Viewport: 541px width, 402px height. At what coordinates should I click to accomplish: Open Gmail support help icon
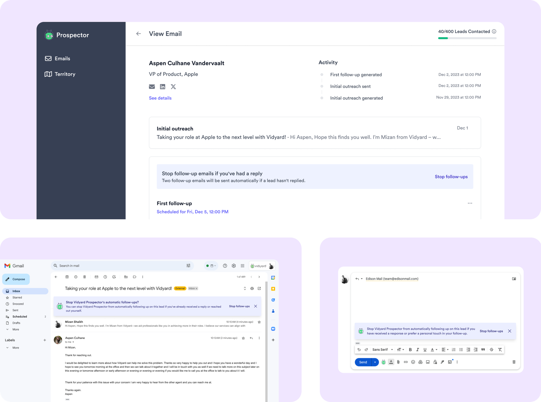click(x=225, y=266)
